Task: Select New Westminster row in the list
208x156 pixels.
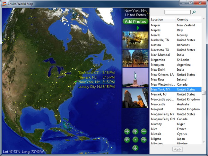Action: [176, 85]
